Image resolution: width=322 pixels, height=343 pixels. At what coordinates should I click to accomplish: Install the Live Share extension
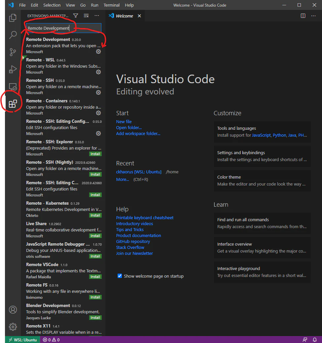(x=95, y=236)
